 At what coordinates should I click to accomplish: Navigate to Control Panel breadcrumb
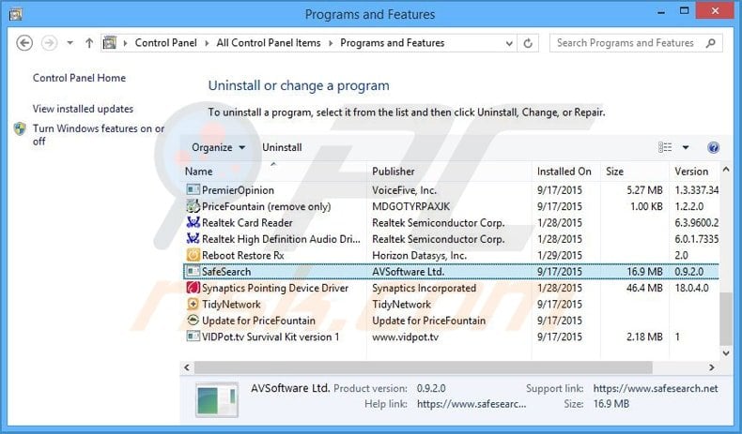click(x=165, y=43)
